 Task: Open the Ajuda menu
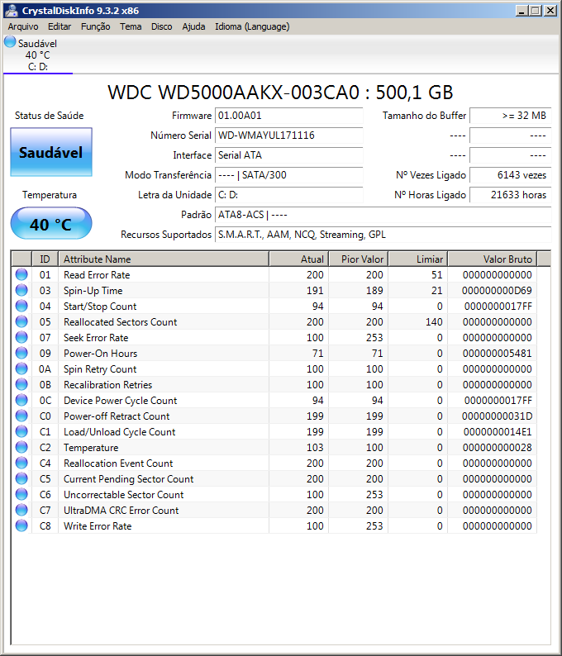tap(193, 26)
